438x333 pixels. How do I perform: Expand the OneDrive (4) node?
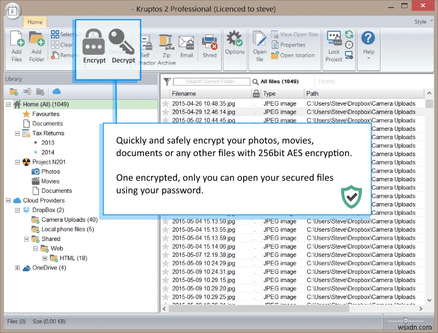click(18, 268)
